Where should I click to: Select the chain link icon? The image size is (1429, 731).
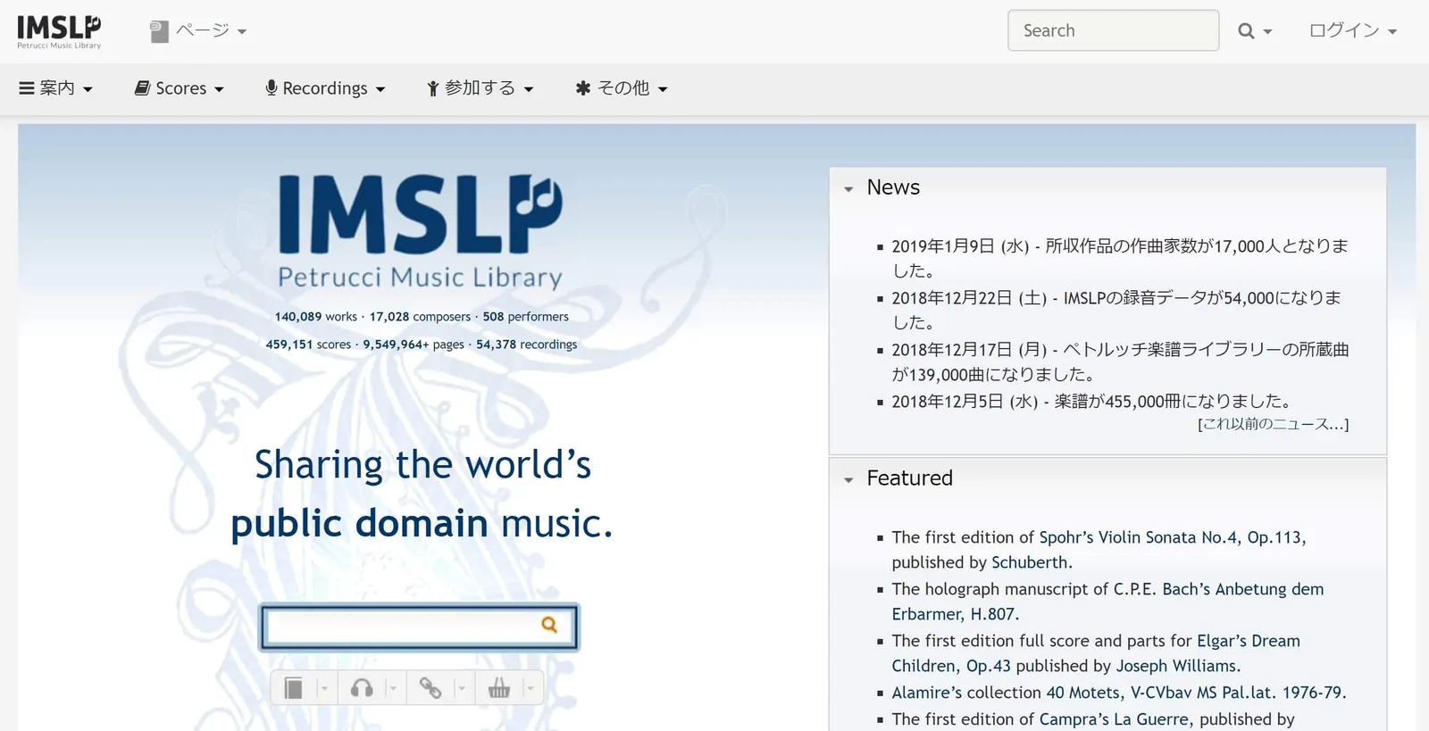click(430, 688)
